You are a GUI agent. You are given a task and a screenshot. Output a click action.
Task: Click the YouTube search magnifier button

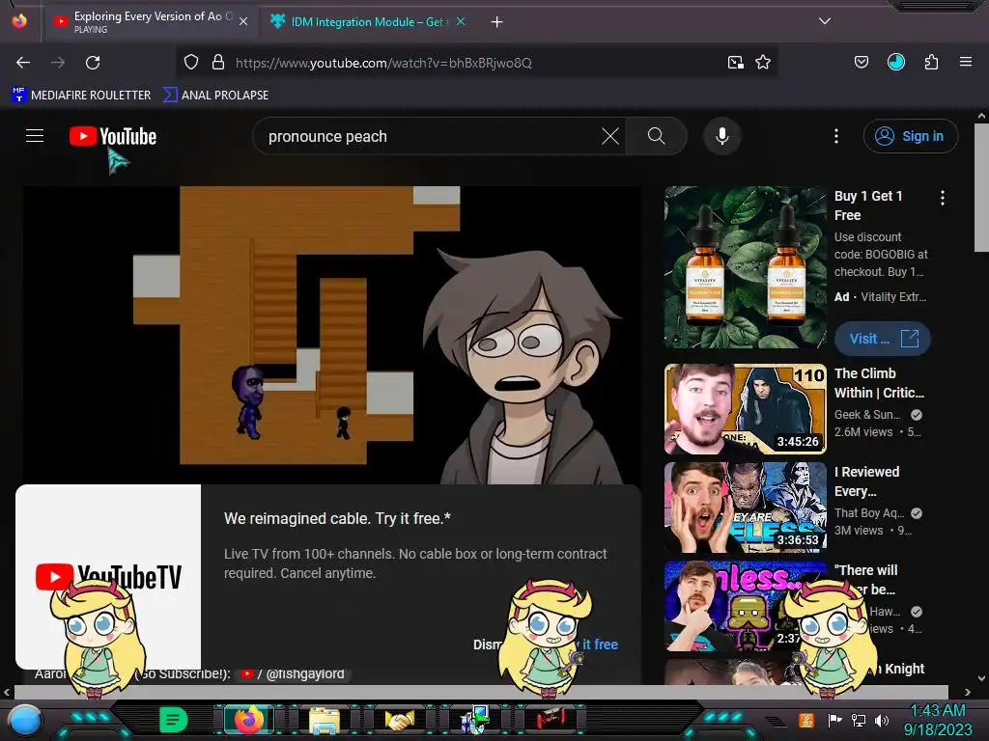click(657, 136)
